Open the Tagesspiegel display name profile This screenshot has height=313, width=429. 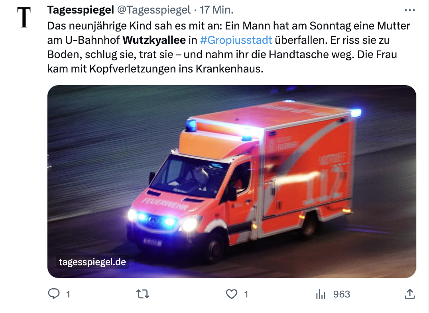pos(81,10)
